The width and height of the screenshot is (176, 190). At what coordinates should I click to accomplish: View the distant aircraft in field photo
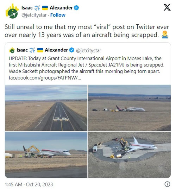(130, 108)
